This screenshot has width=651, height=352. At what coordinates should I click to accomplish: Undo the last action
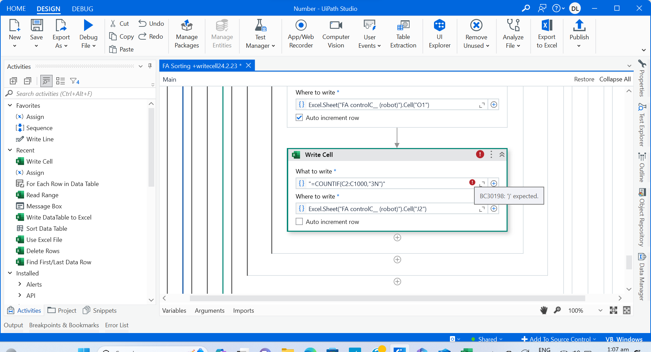pyautogui.click(x=151, y=23)
